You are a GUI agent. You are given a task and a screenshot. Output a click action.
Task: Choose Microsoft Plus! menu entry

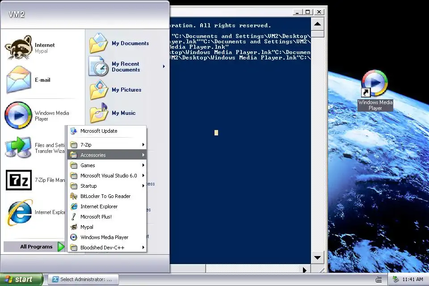coord(107,216)
